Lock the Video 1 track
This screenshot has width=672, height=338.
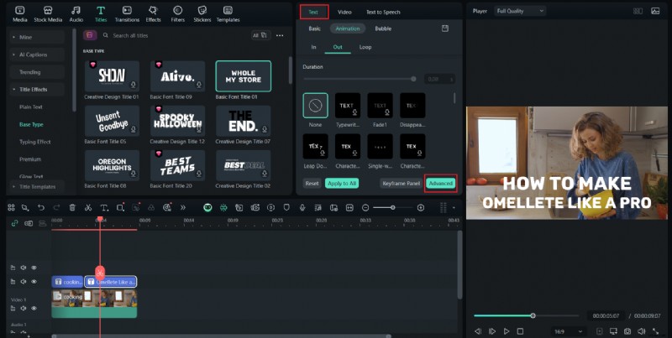[x=13, y=308]
